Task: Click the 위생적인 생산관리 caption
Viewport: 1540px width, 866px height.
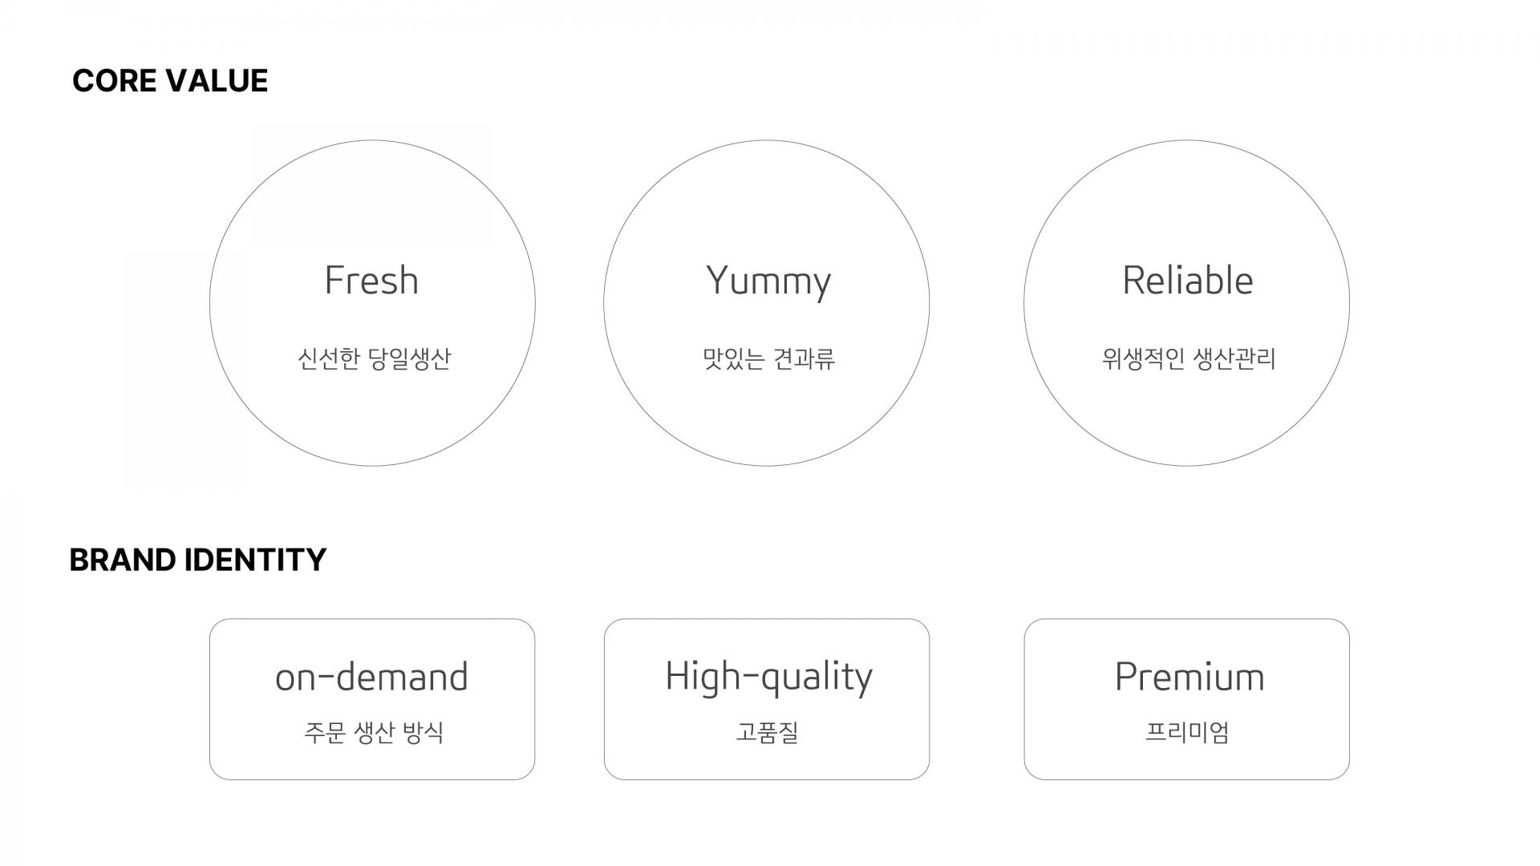Action: pos(1188,358)
